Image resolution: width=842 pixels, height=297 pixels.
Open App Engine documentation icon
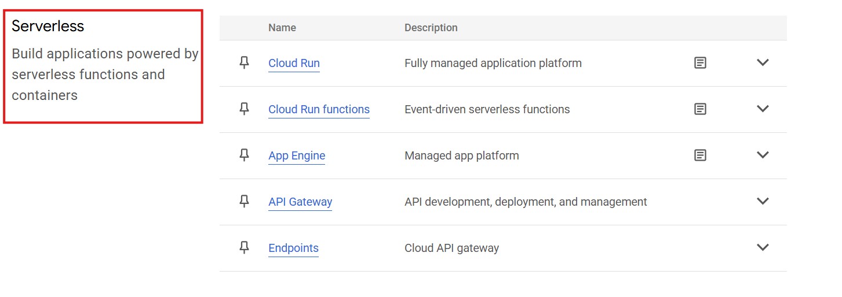(700, 155)
